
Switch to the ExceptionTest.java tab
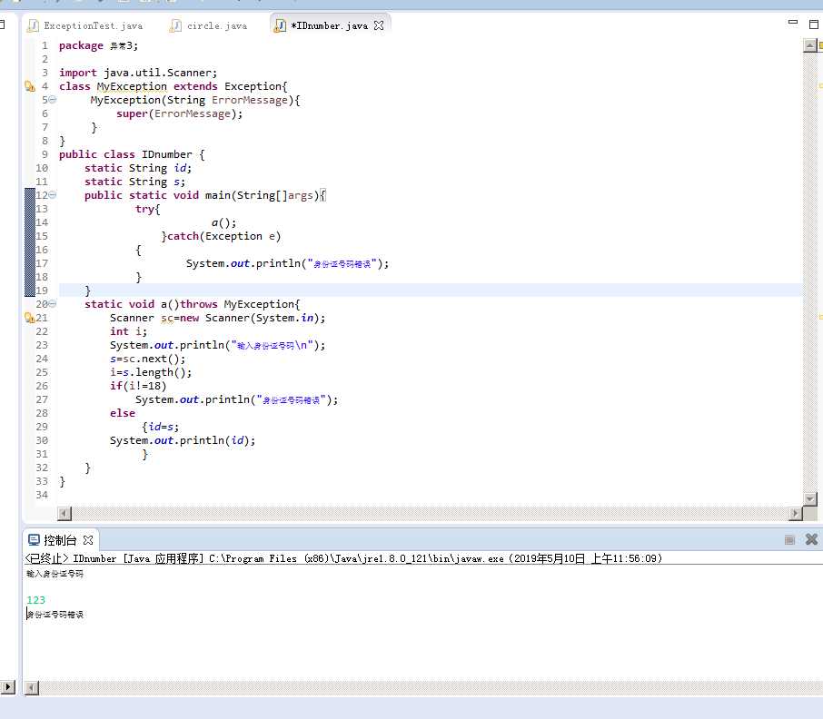pyautogui.click(x=85, y=25)
